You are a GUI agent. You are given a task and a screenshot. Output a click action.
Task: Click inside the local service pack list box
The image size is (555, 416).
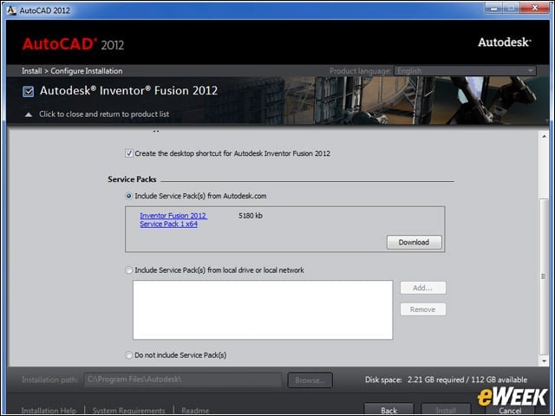click(x=263, y=310)
